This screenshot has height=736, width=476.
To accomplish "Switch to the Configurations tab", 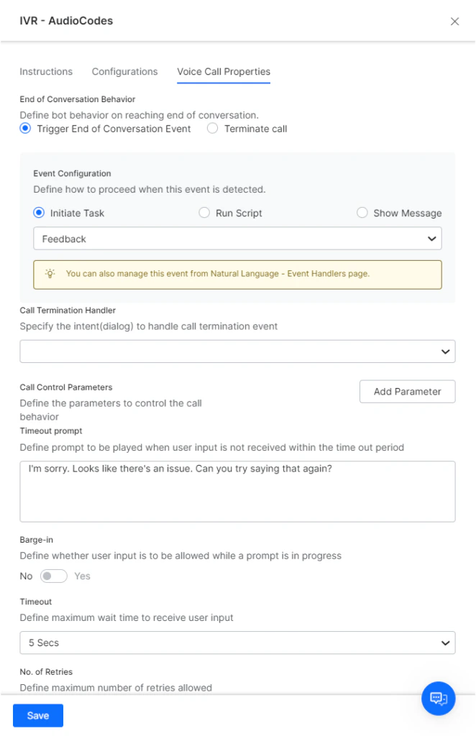I will (x=124, y=71).
